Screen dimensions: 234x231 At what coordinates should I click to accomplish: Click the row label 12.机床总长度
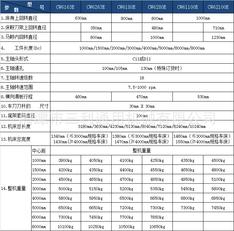(16, 126)
